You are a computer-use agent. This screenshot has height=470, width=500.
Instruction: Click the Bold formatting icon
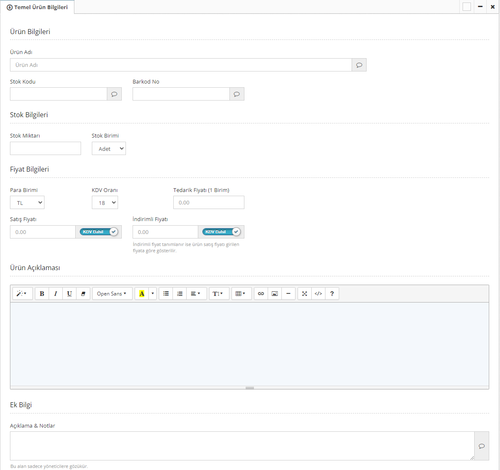coord(42,294)
